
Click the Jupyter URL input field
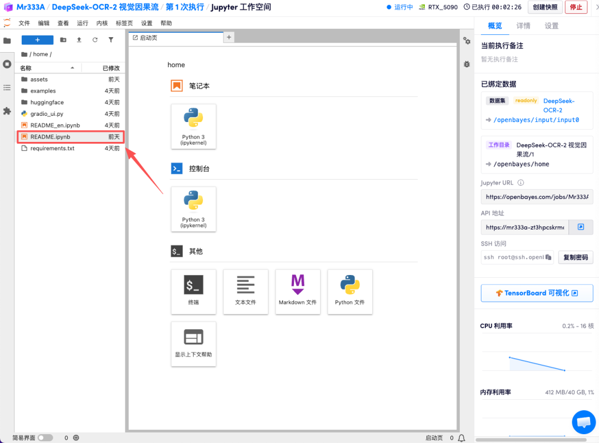click(x=537, y=197)
